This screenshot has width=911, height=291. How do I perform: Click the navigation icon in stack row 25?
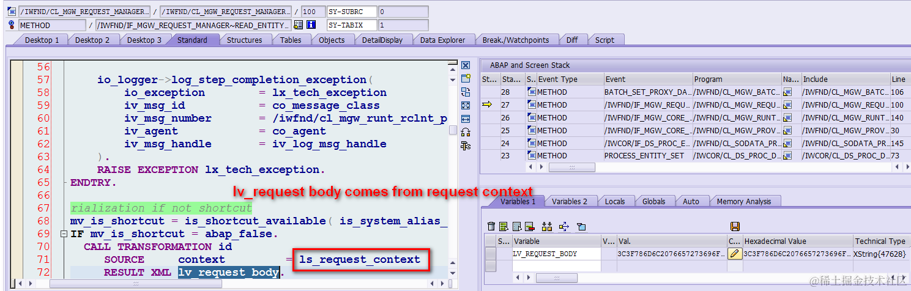(x=787, y=130)
